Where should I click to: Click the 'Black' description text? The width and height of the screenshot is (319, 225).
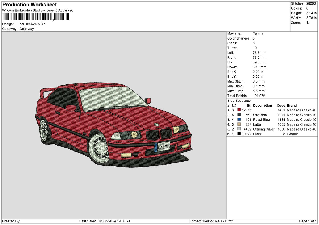tap(257, 134)
